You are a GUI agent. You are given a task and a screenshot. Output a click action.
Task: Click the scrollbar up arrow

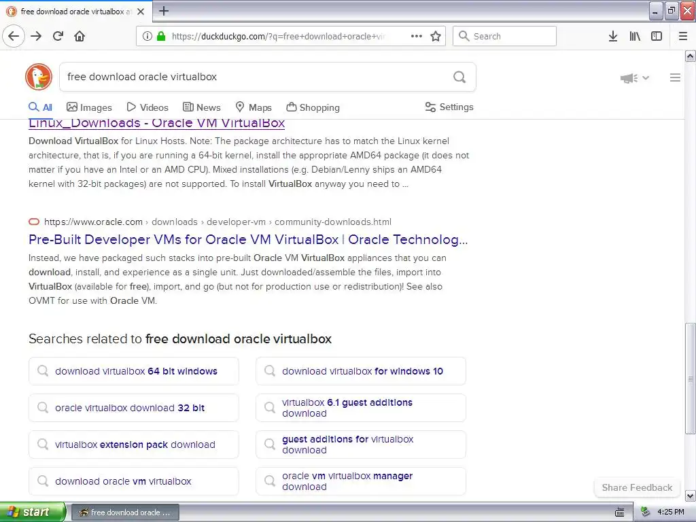click(690, 56)
